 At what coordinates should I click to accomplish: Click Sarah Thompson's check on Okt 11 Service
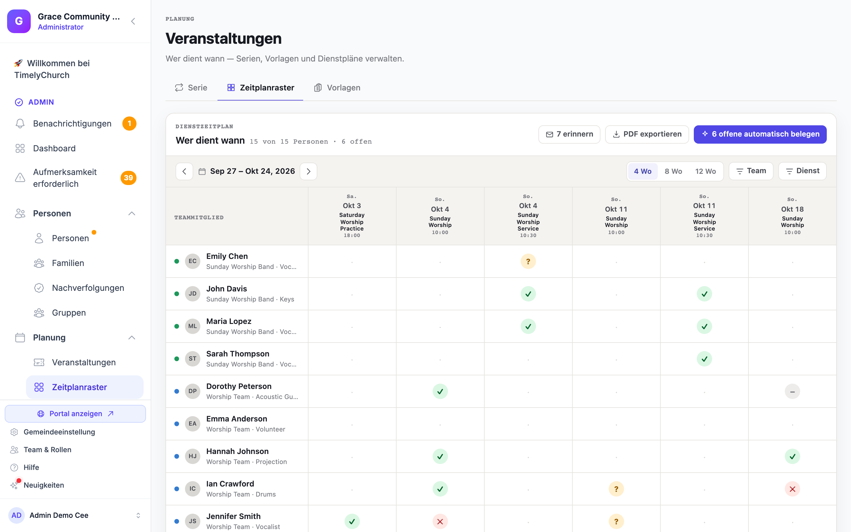[704, 359]
